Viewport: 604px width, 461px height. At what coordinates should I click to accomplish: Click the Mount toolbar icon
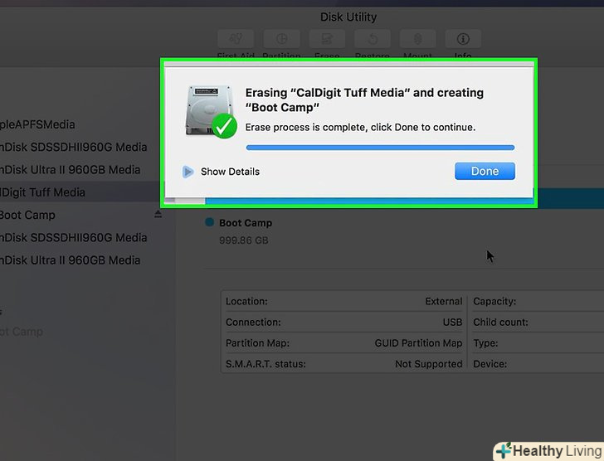click(417, 39)
